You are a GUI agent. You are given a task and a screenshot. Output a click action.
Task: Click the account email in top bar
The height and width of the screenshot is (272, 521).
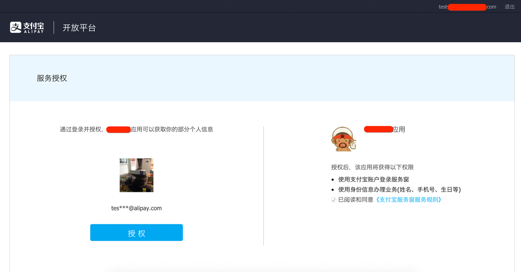(x=467, y=7)
